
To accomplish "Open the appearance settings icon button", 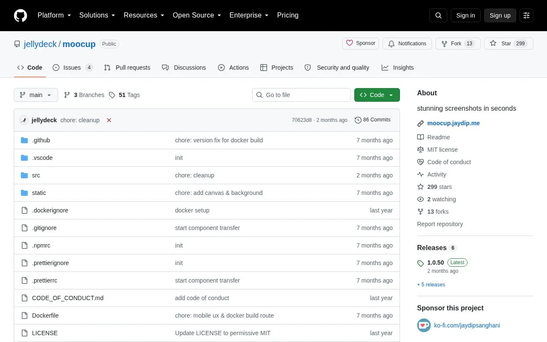I will coord(526,15).
